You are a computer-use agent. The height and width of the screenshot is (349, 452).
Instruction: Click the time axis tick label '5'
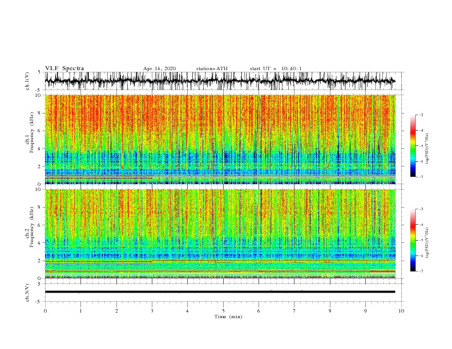click(223, 311)
